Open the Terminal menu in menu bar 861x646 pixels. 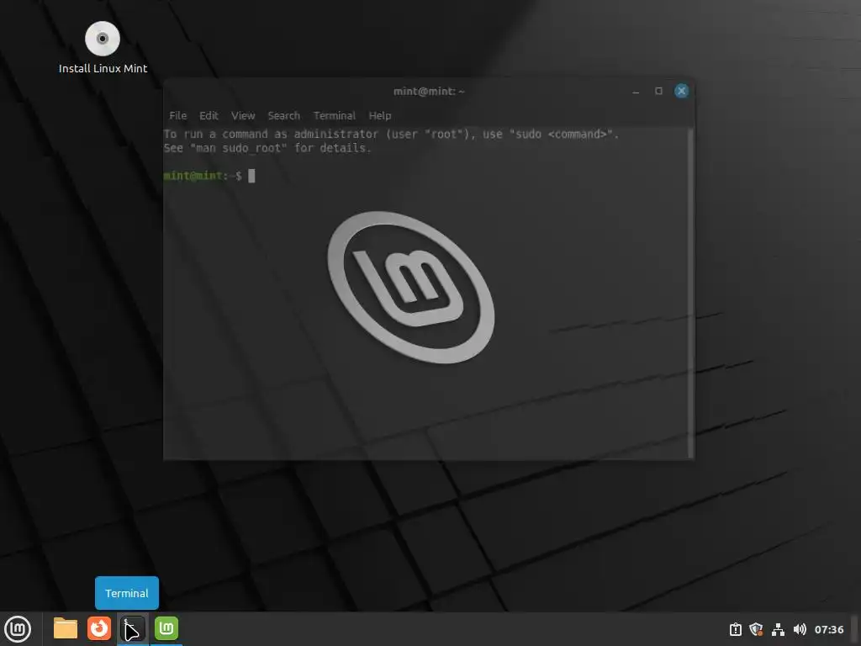pyautogui.click(x=335, y=115)
